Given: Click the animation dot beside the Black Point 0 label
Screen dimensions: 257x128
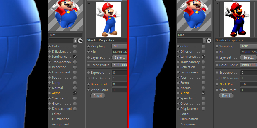Looking at the screenshot, I should pos(88,84).
